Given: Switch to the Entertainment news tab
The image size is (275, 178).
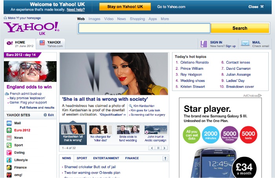Looking at the screenshot, I should (106, 158).
